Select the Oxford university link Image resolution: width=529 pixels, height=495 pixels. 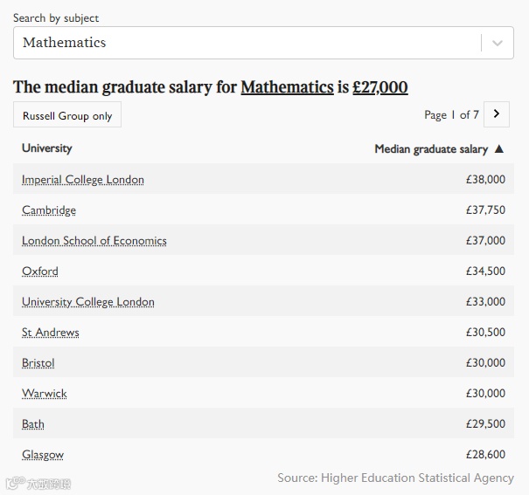click(x=40, y=272)
